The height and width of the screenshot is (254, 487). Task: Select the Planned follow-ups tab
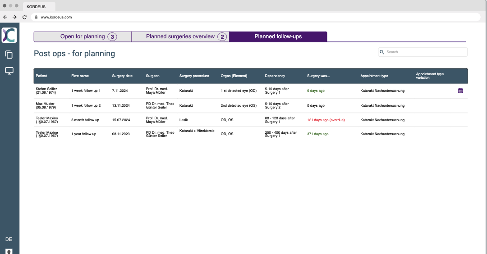click(x=278, y=36)
